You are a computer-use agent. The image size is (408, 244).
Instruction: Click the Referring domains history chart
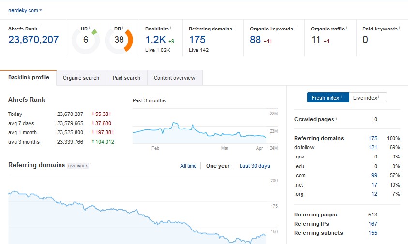143,209
